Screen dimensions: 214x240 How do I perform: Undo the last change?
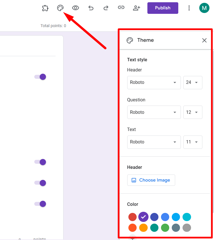tap(91, 8)
